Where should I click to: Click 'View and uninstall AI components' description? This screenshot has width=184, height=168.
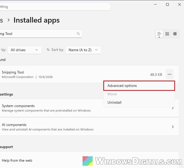click(48, 129)
